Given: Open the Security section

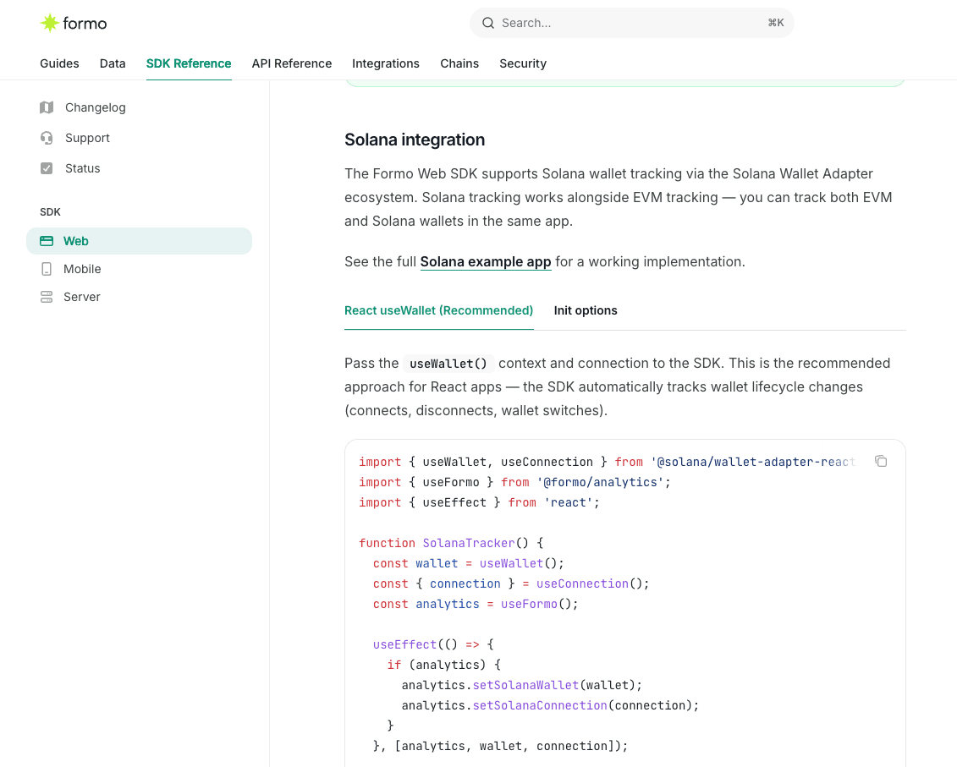Looking at the screenshot, I should 522,63.
